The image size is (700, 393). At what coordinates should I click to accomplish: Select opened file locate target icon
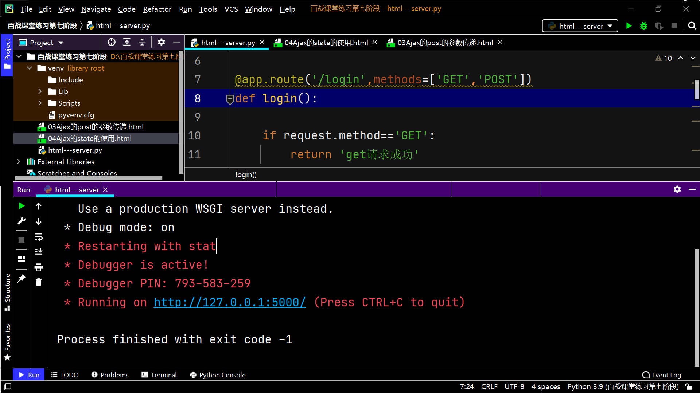(x=112, y=42)
